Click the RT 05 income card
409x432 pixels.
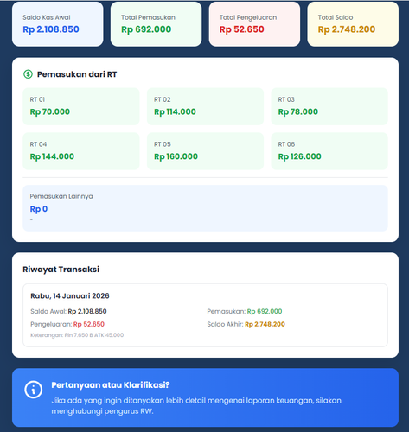point(205,151)
